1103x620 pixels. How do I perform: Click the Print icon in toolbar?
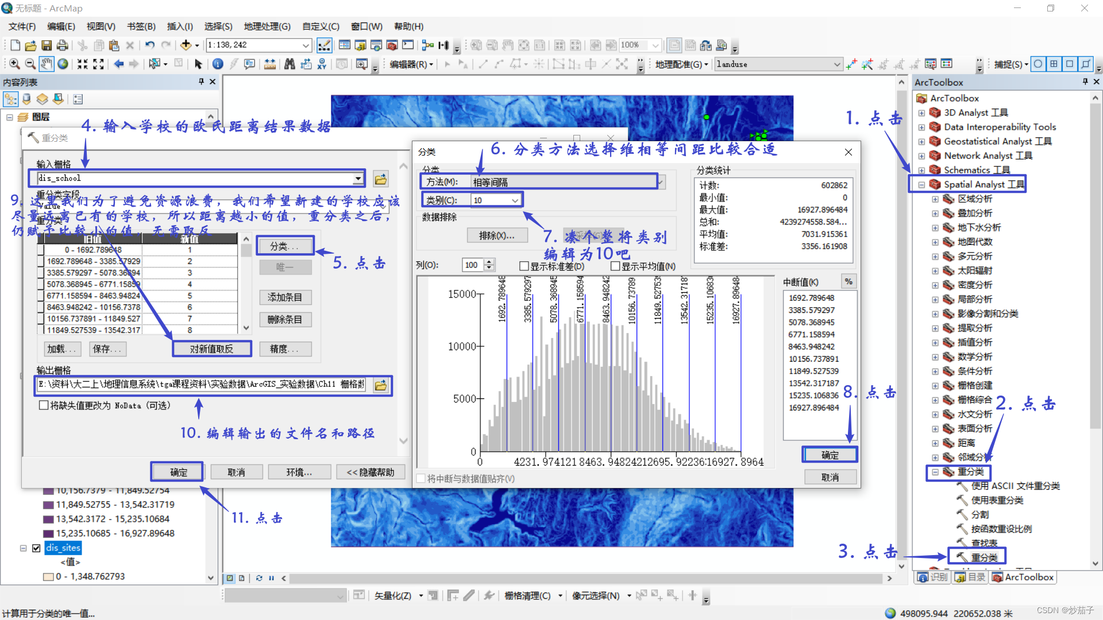click(62, 45)
